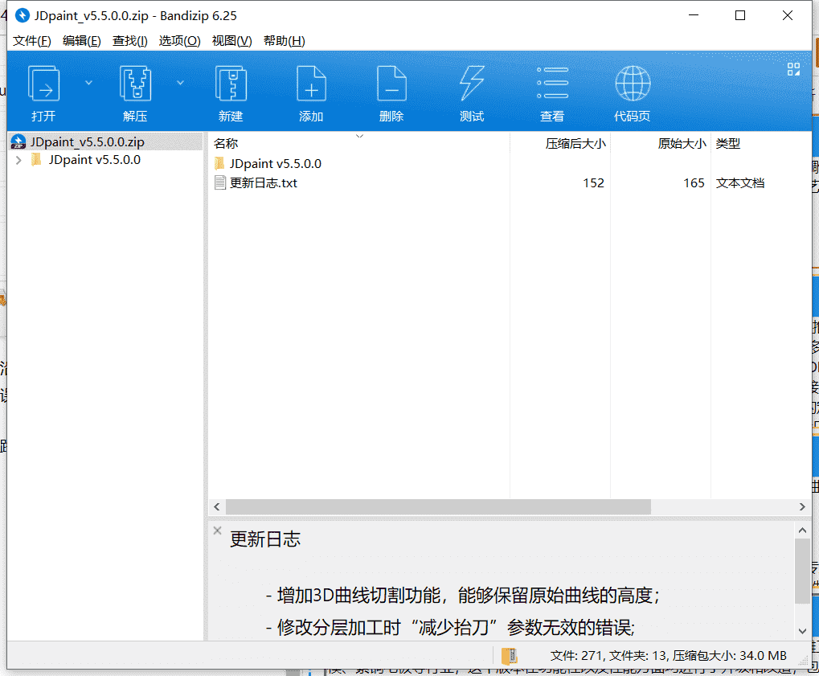This screenshot has height=676, width=819.
Task: Click the compressed size value 152
Action: [593, 182]
